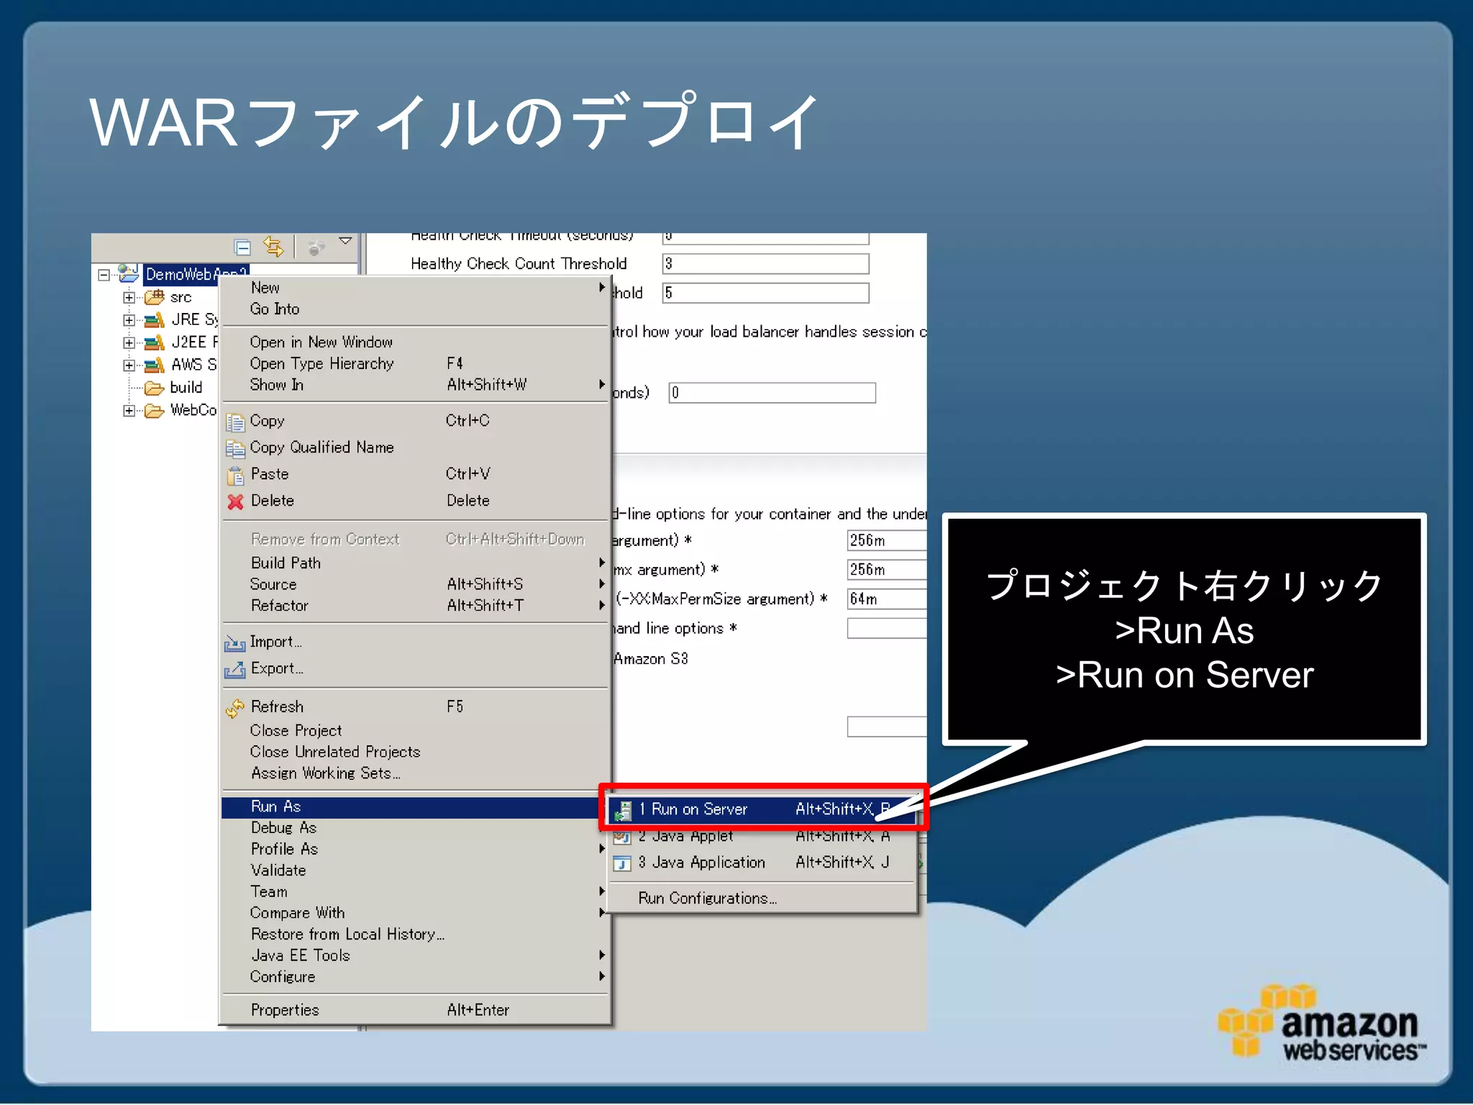Click the Refresh icon
The height and width of the screenshot is (1105, 1473).
[234, 708]
